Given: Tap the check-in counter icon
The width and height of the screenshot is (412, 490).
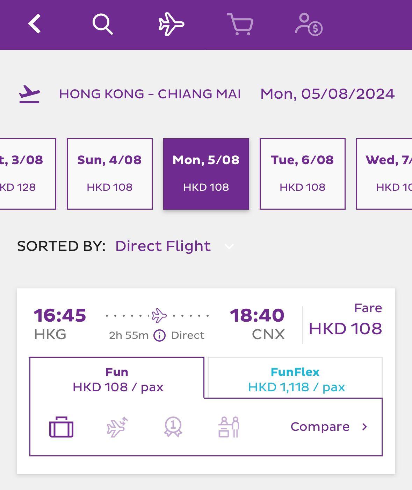Looking at the screenshot, I should coord(229,427).
